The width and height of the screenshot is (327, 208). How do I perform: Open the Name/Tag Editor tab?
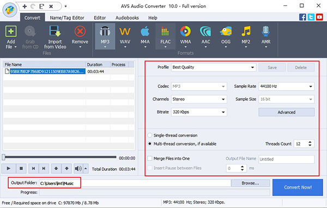[67, 18]
